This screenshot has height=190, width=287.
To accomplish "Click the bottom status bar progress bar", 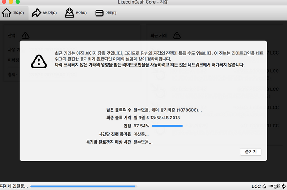I will click(84, 186).
